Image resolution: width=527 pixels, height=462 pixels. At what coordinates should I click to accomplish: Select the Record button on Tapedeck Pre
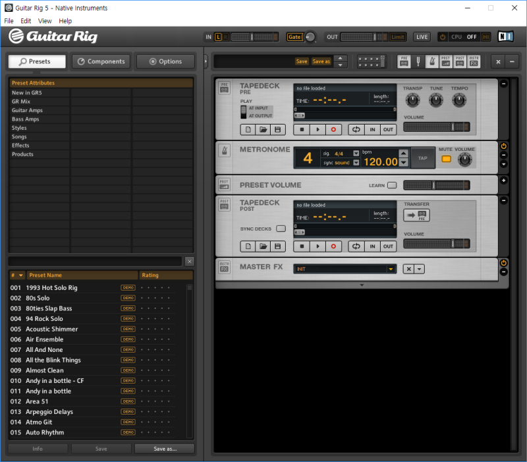point(333,129)
